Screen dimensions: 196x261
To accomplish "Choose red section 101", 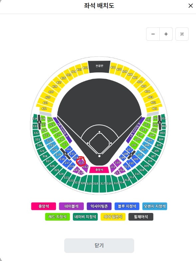I will (148, 119).
